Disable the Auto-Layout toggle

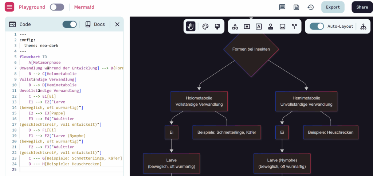pos(317,26)
